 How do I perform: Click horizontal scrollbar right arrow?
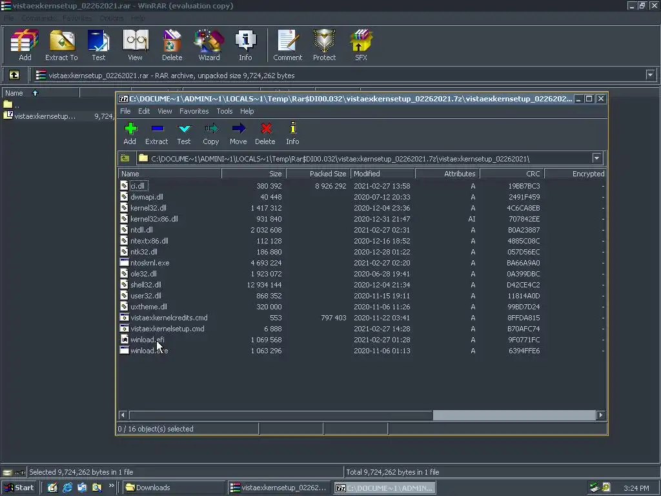pyautogui.click(x=600, y=415)
